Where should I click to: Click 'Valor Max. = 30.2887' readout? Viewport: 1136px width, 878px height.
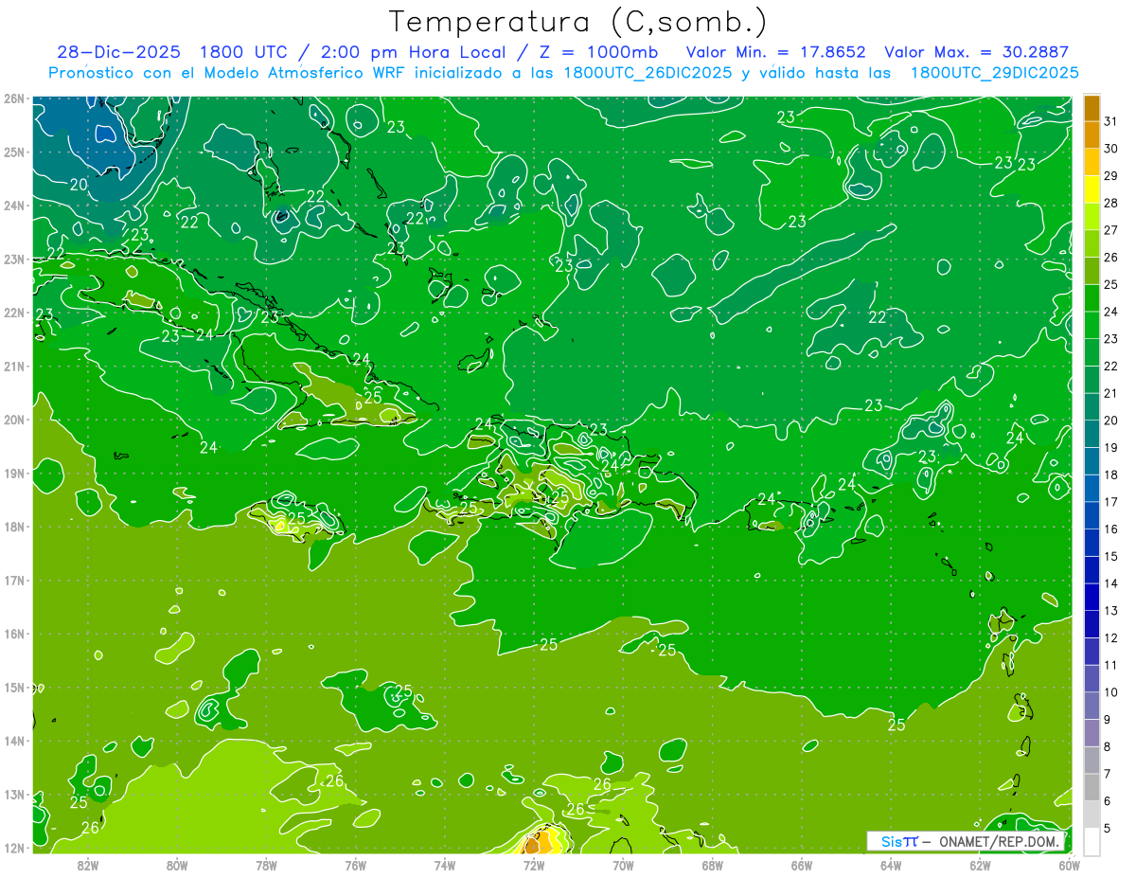pos(977,52)
